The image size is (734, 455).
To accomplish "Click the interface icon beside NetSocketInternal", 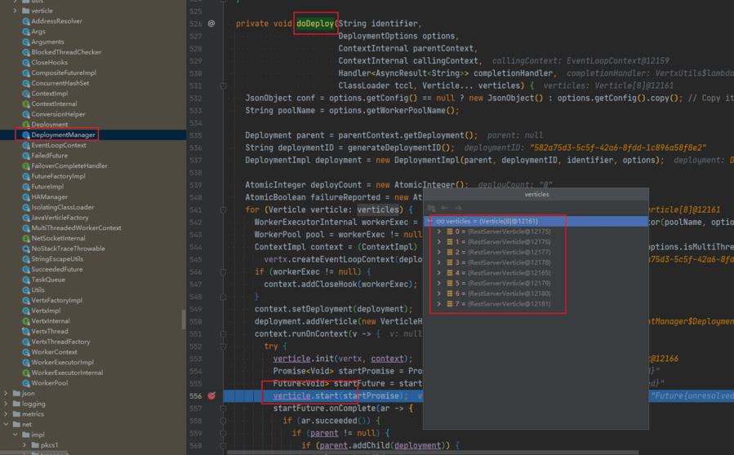I will (x=26, y=238).
